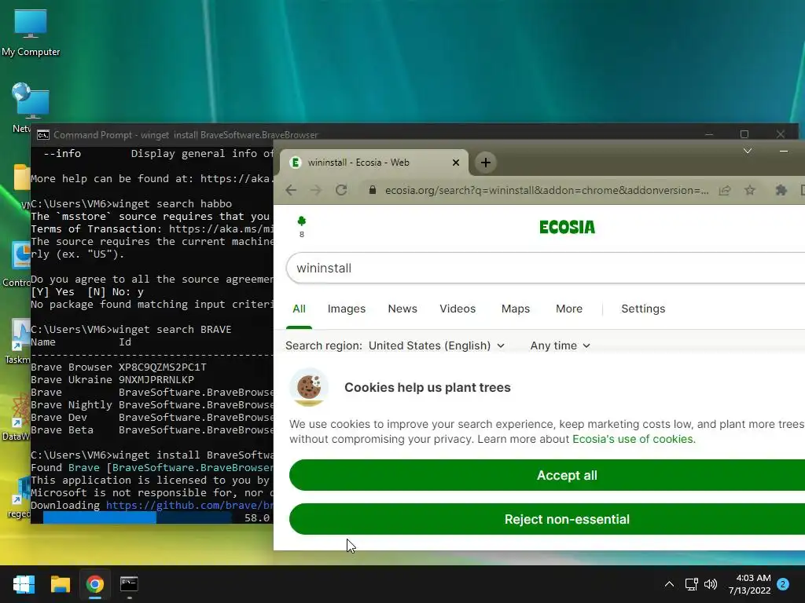The image size is (805, 603).
Task: Click the Ecosia tree counter icon
Action: [x=301, y=226]
